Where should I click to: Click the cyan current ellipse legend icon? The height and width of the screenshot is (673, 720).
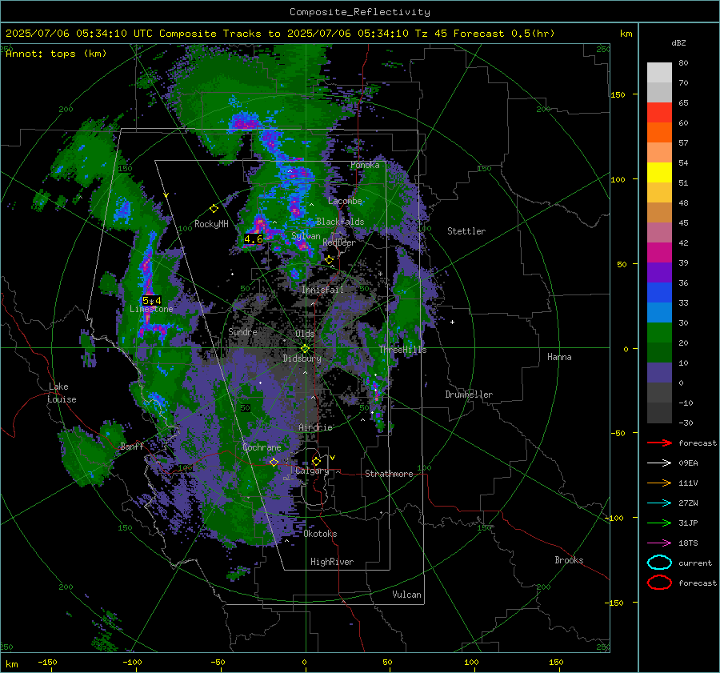(x=659, y=563)
